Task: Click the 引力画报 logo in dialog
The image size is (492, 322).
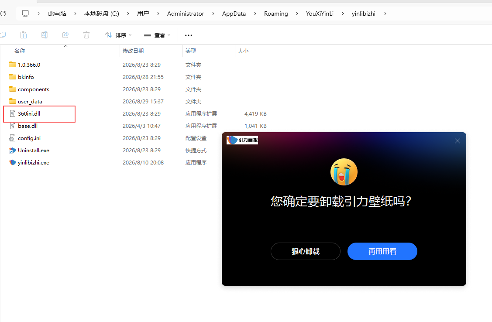Action: point(242,140)
